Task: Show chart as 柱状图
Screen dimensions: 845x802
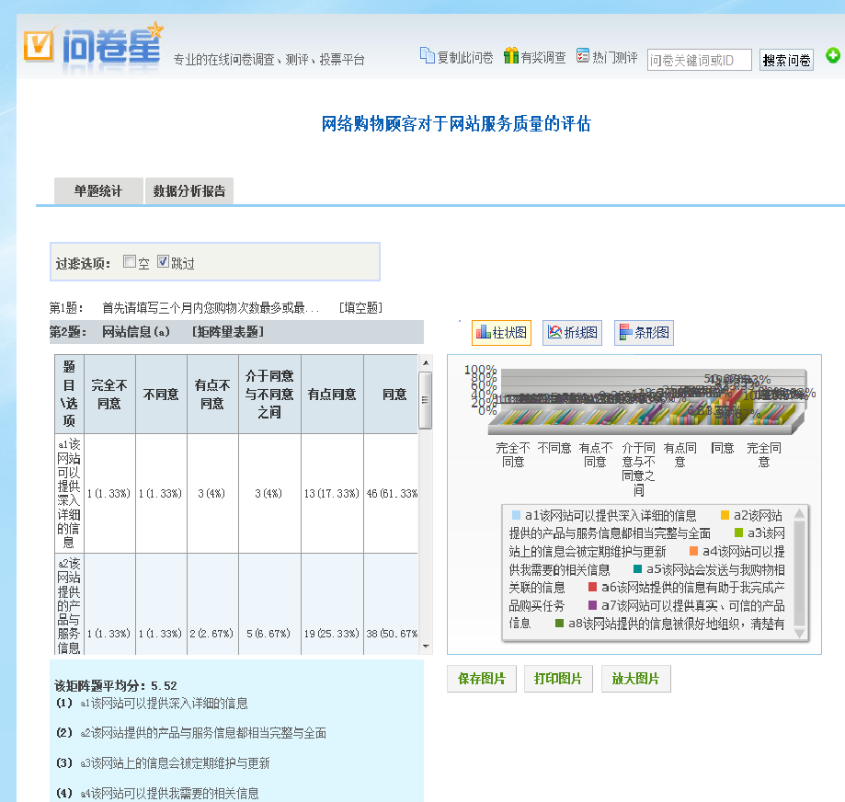Action: tap(501, 333)
